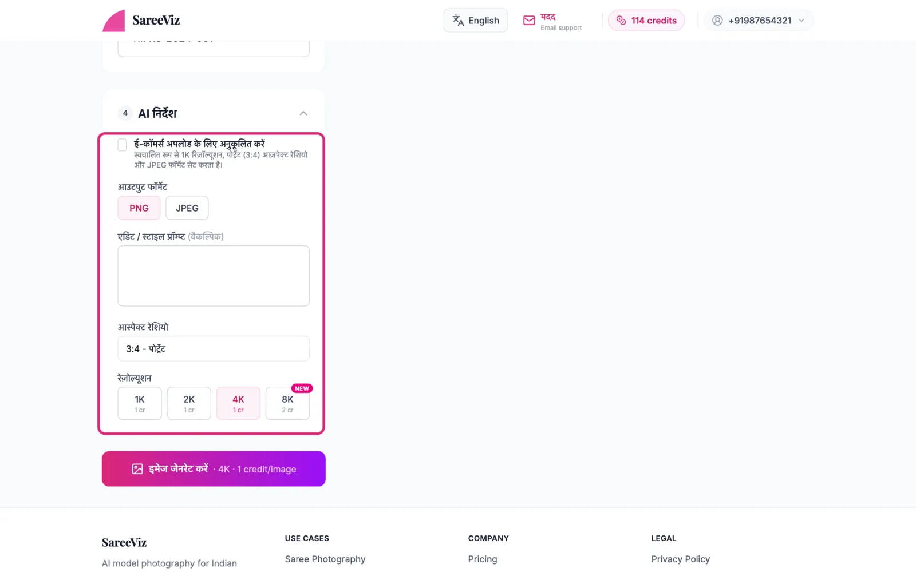Image resolution: width=916 pixels, height=572 pixels.
Task: Choose 2K resolution option
Action: point(189,403)
